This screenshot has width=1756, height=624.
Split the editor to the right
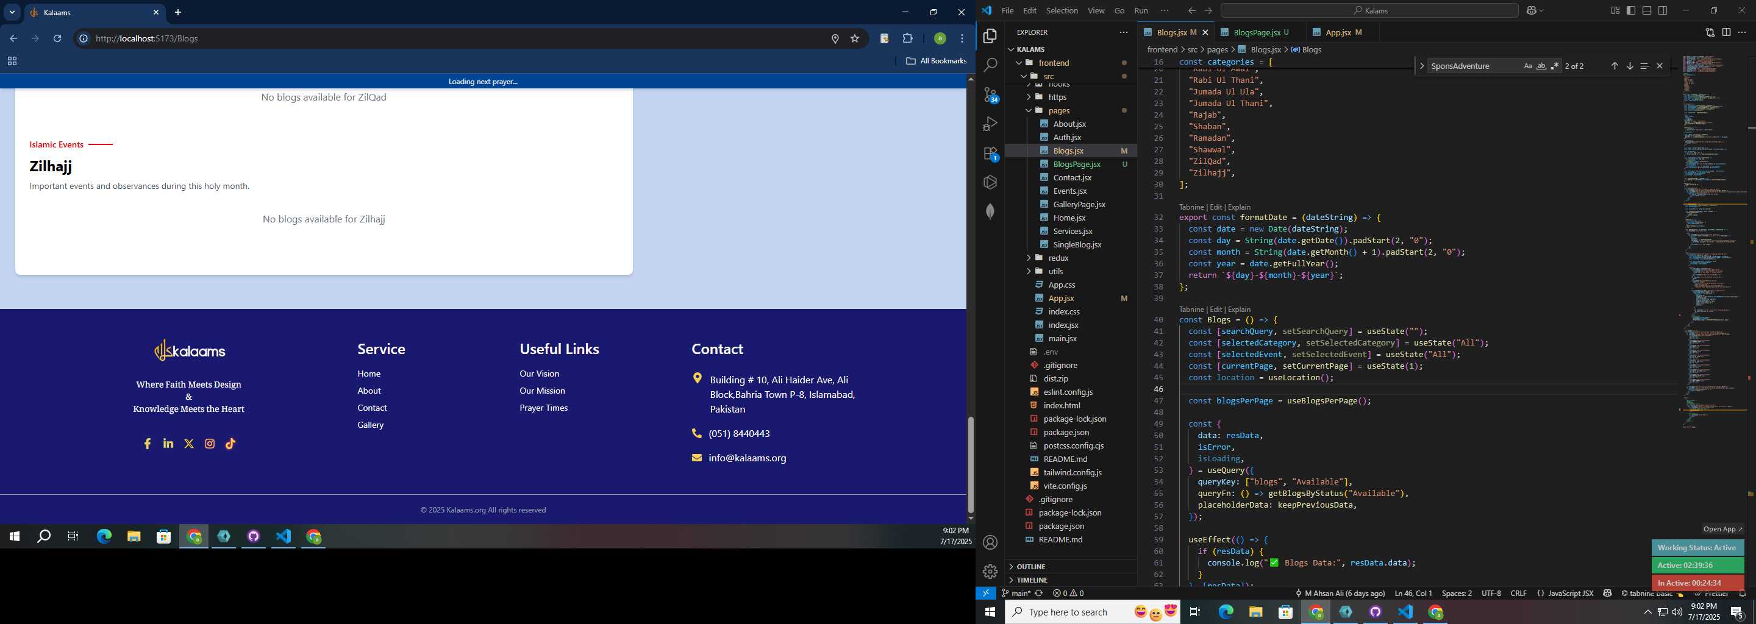pyautogui.click(x=1726, y=32)
